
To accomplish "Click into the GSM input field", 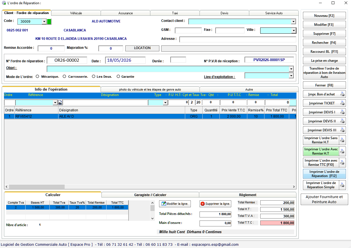I will click(x=188, y=30).
